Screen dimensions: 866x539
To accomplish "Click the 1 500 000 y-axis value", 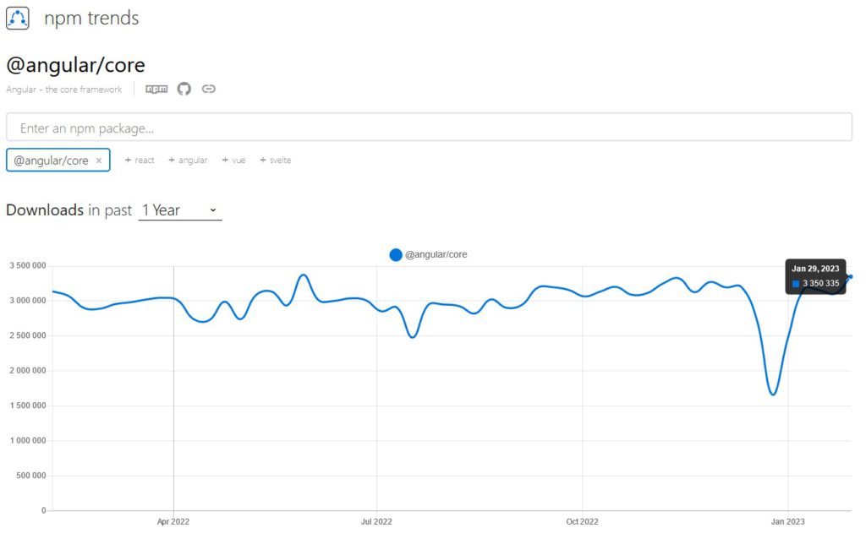I will pos(28,406).
